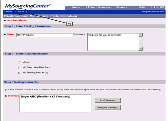Select the My Trading Partner(s) radio button
This screenshot has width=168, height=121.
pos(19,73)
